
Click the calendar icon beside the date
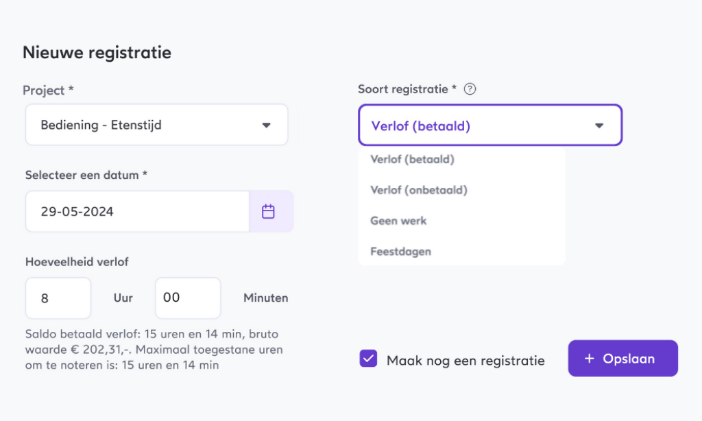pyautogui.click(x=268, y=211)
